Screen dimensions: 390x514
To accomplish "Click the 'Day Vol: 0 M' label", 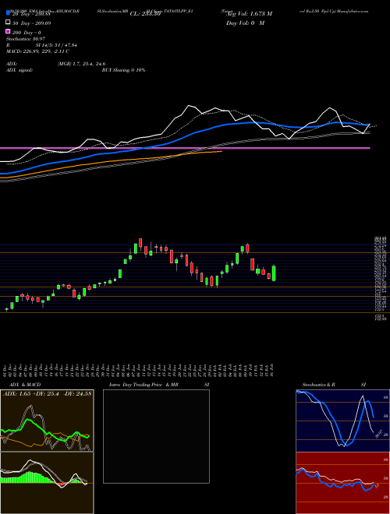I will 245,23.
